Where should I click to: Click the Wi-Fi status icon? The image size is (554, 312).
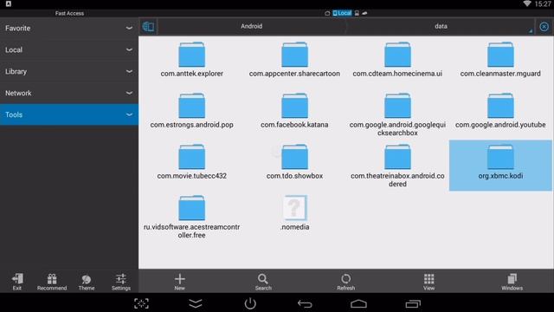pyautogui.click(x=527, y=3)
